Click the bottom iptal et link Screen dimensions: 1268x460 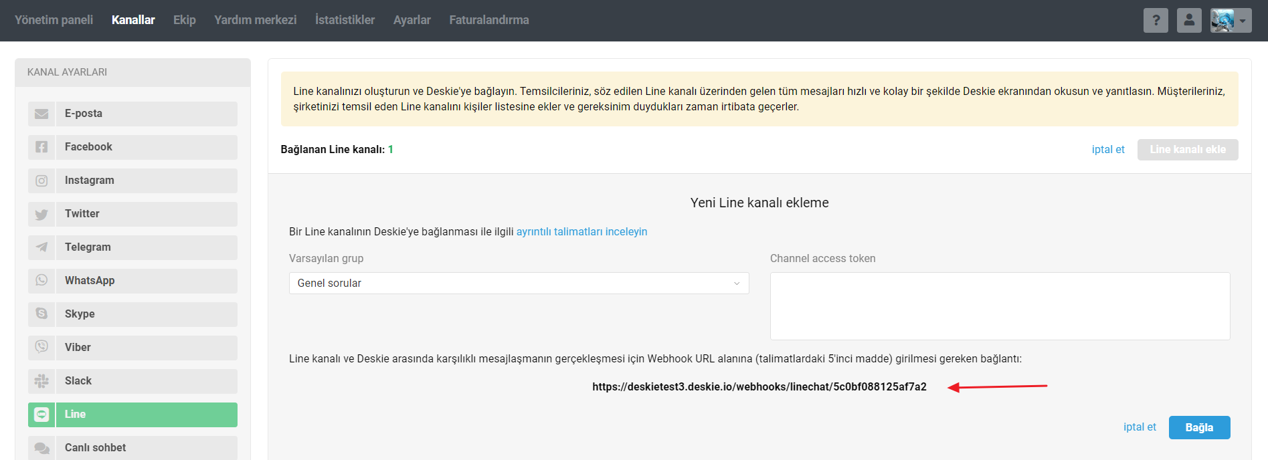click(x=1140, y=427)
